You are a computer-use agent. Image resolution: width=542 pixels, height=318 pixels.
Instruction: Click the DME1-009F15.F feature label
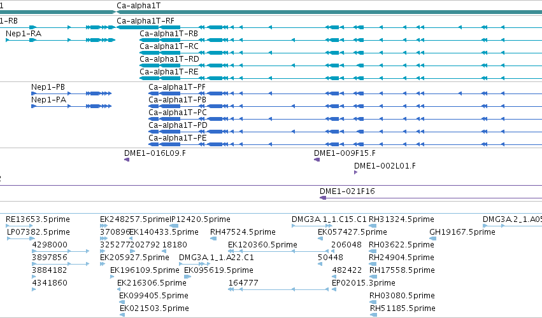click(345, 153)
